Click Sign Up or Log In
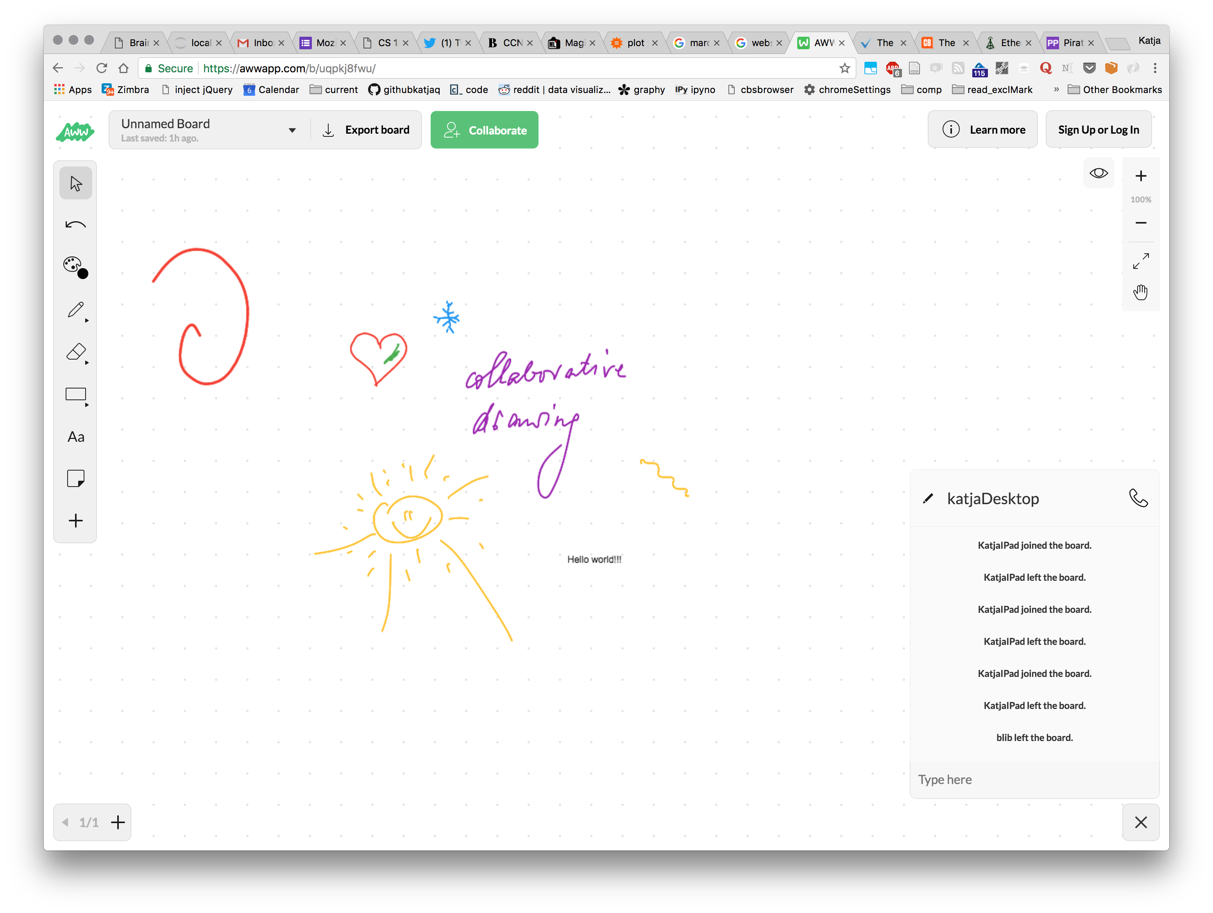This screenshot has width=1213, height=913. pyautogui.click(x=1098, y=129)
